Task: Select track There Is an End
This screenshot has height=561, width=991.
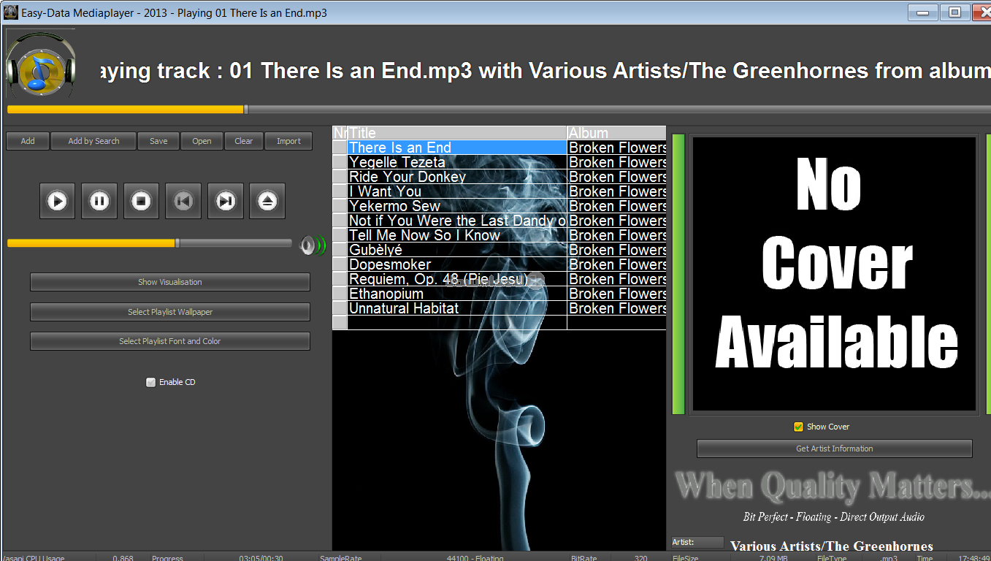Action: pyautogui.click(x=457, y=148)
